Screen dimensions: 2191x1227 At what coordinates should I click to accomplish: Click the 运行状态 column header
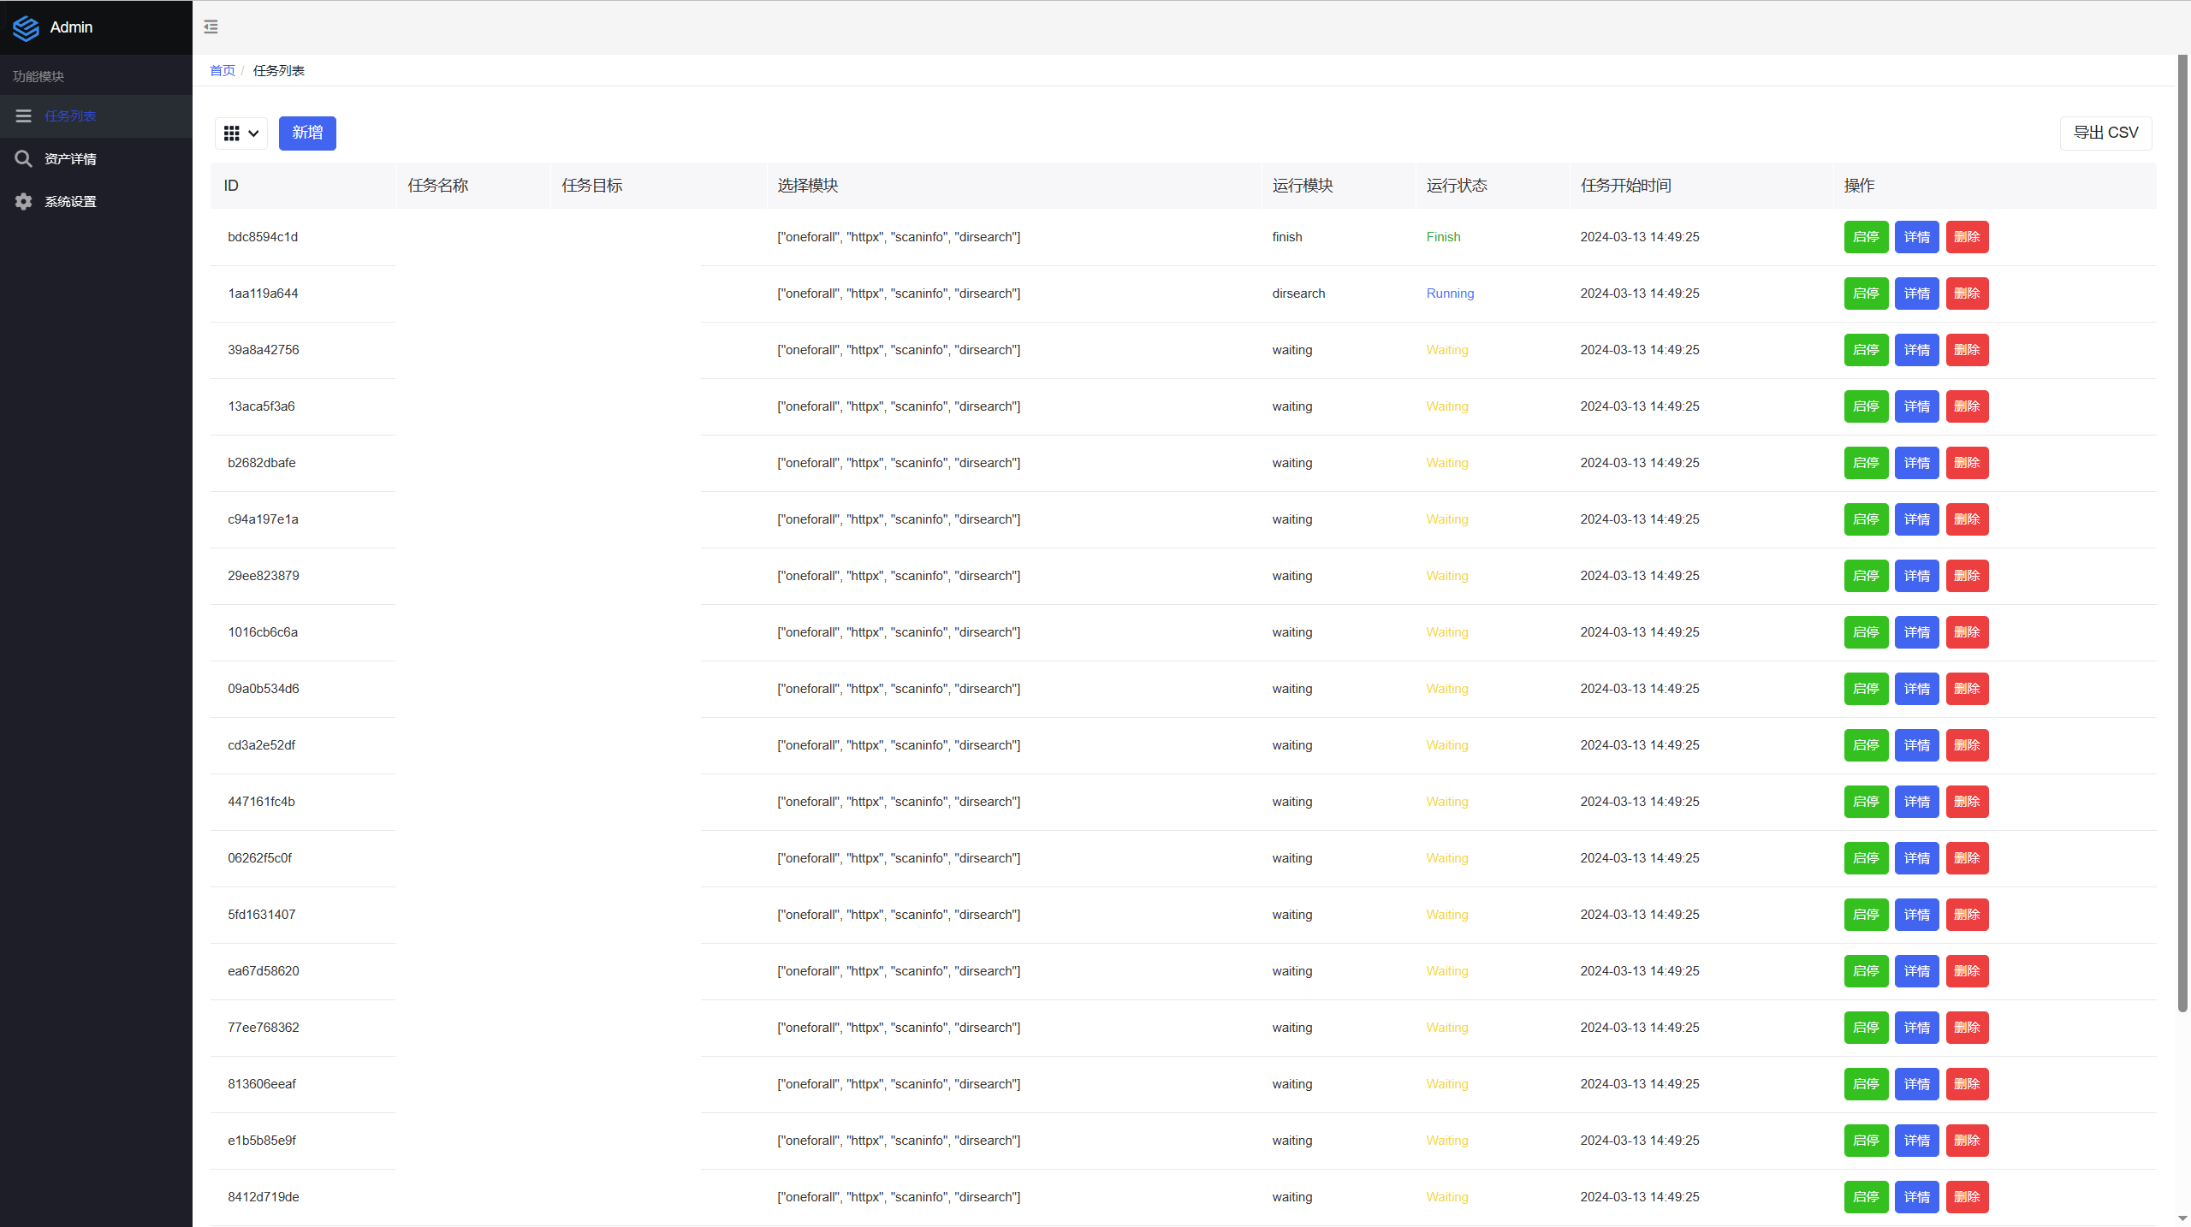[x=1457, y=186]
